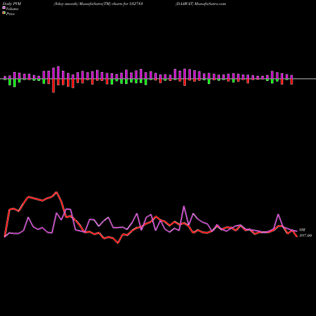
Task: Select the 'Daily PVM' chart title text
Action: [12, 4]
